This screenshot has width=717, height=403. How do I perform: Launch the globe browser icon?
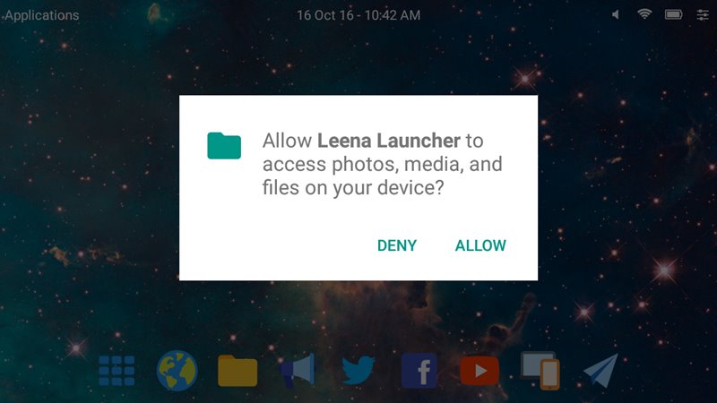tap(177, 371)
